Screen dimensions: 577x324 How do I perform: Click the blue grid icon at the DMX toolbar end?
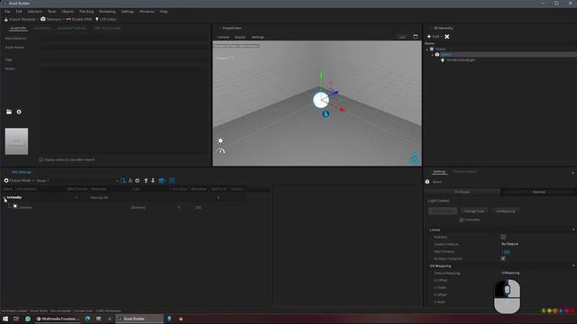172,180
